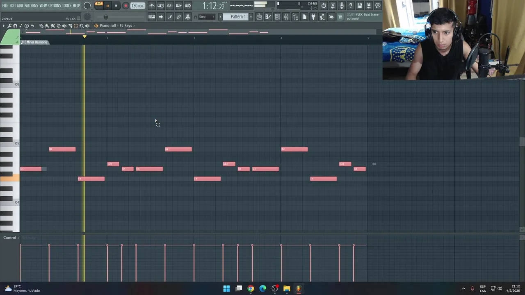This screenshot has height=295, width=525.
Task: Toggle wait for input before playing
Action: click(161, 6)
